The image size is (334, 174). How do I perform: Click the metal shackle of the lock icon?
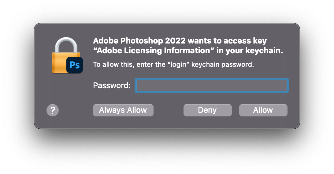pyautogui.click(x=66, y=44)
